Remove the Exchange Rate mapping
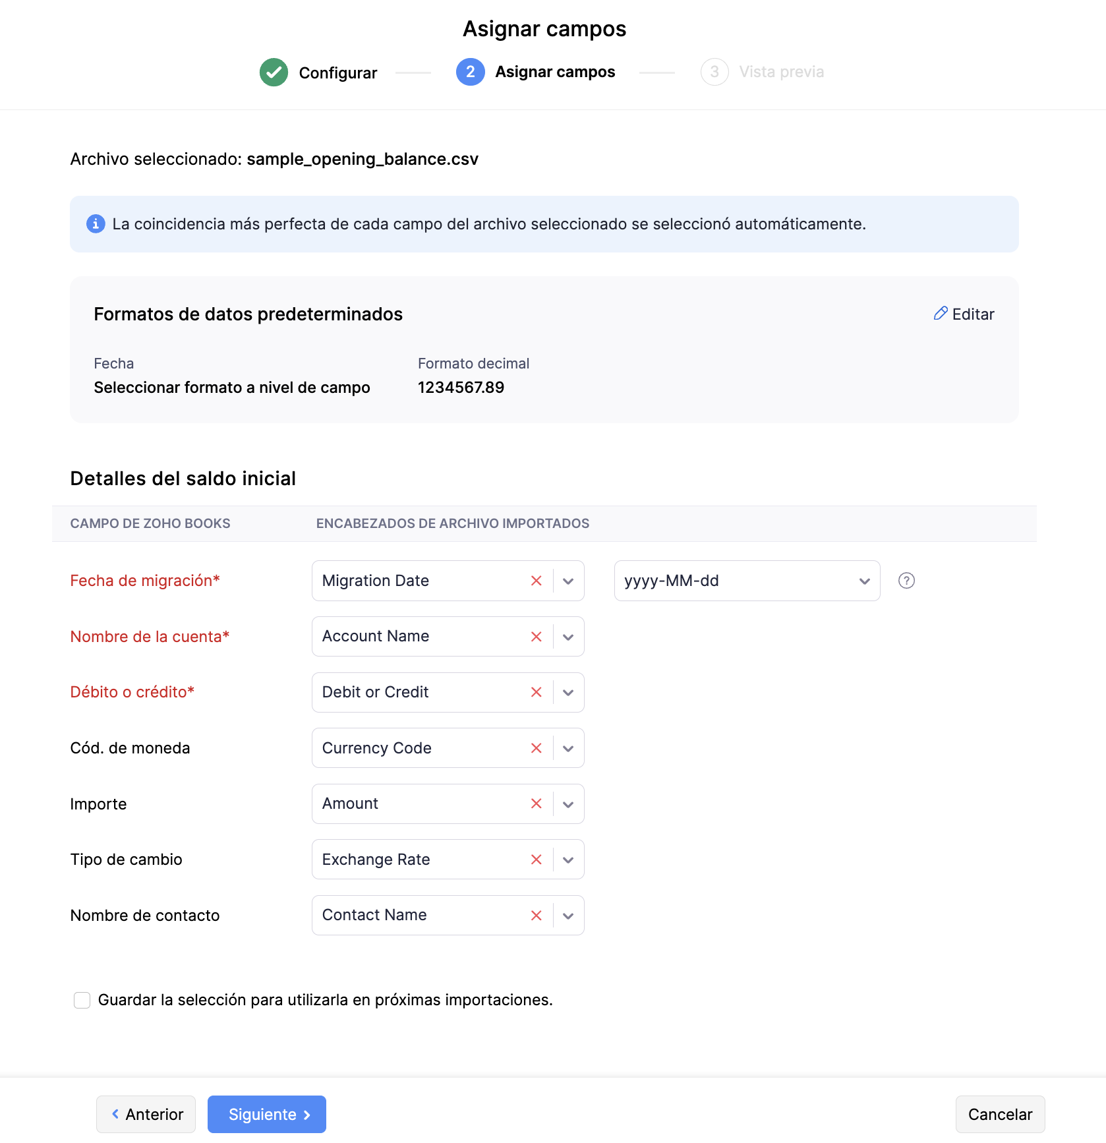The height and width of the screenshot is (1143, 1106). (536, 860)
